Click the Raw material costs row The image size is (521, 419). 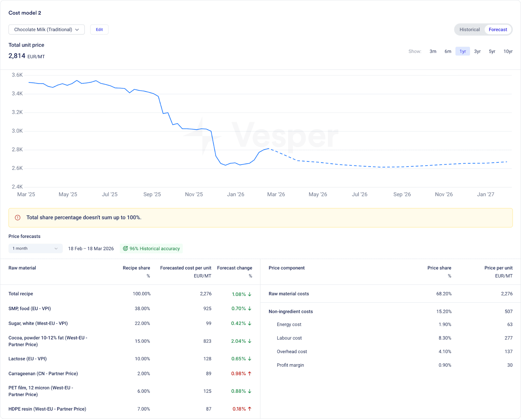click(289, 294)
